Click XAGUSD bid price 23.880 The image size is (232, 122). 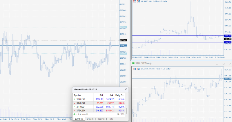point(100,103)
